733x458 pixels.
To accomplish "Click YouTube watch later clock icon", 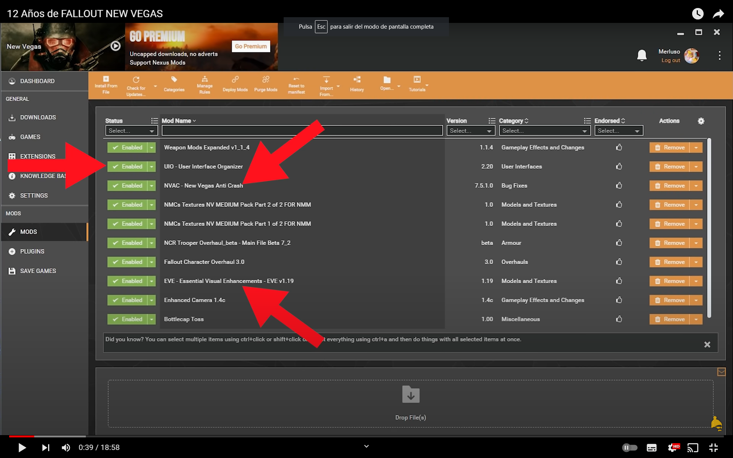I will 697,14.
